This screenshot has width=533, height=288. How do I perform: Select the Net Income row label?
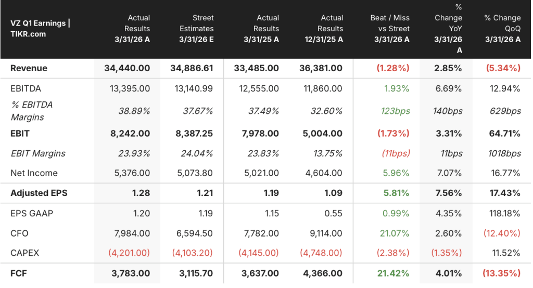pyautogui.click(x=34, y=173)
